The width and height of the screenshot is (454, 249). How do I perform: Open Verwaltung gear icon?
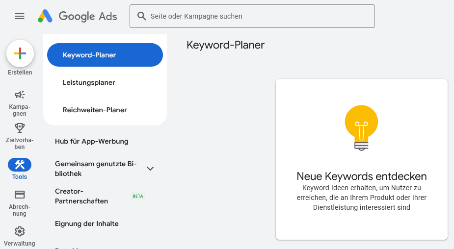pos(20,231)
